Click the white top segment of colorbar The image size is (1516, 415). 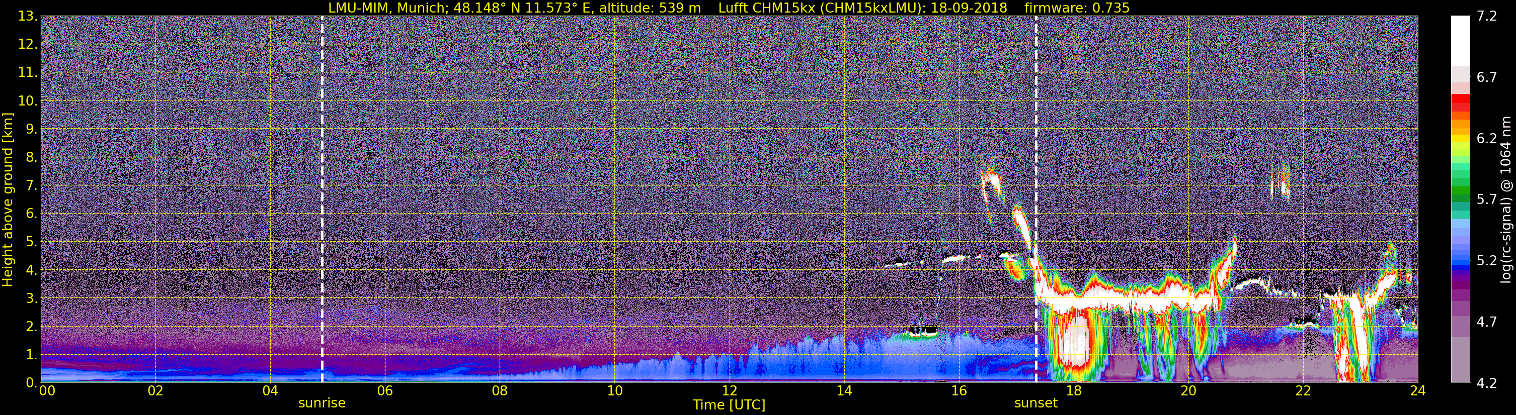(1460, 41)
